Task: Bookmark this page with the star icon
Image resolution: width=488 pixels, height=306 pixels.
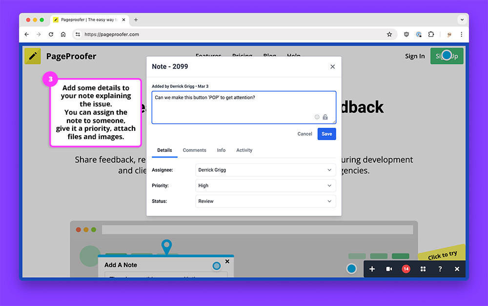Action: (389, 34)
